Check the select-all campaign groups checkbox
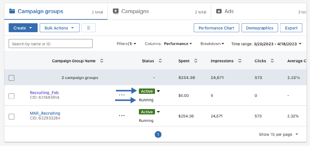The image size is (310, 146). 11,78
